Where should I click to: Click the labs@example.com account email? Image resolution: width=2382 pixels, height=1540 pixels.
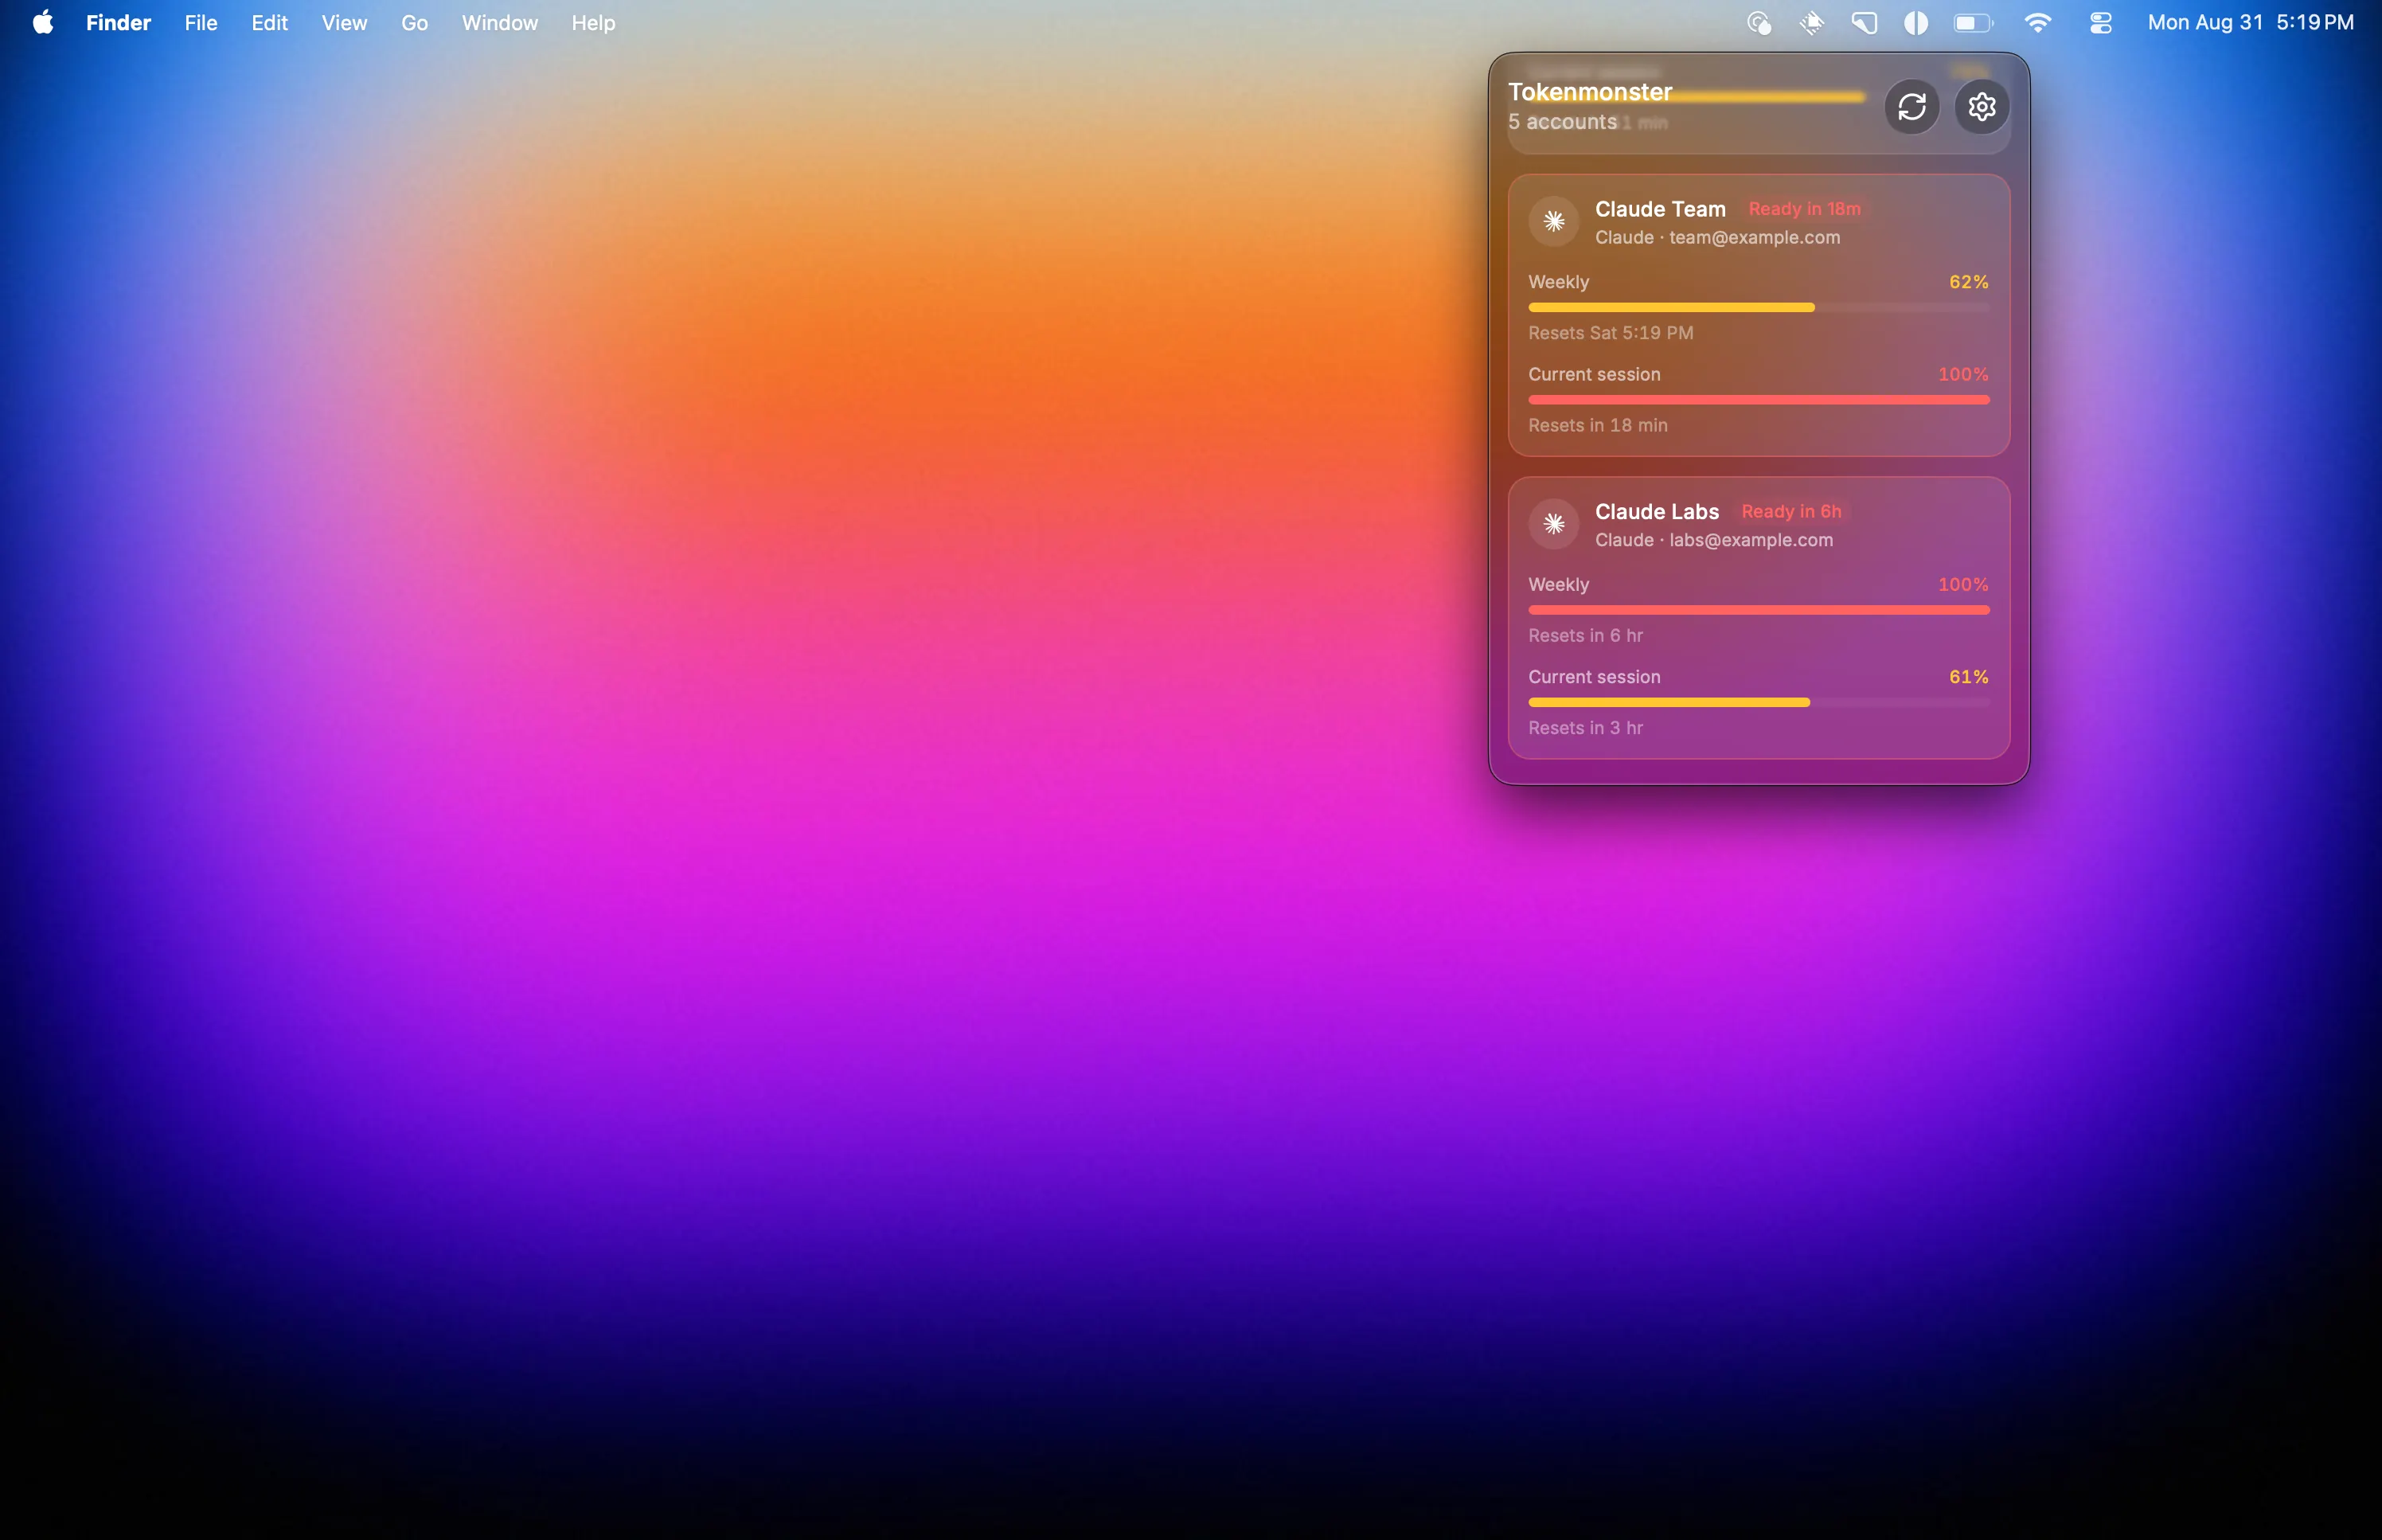point(1750,540)
